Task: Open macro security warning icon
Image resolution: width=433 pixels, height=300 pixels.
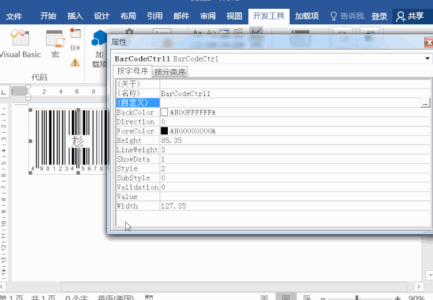Action: pos(75,62)
